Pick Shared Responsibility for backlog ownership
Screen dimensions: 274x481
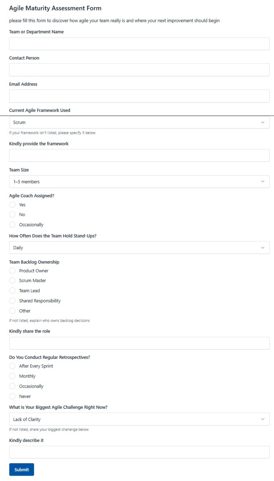click(13, 300)
